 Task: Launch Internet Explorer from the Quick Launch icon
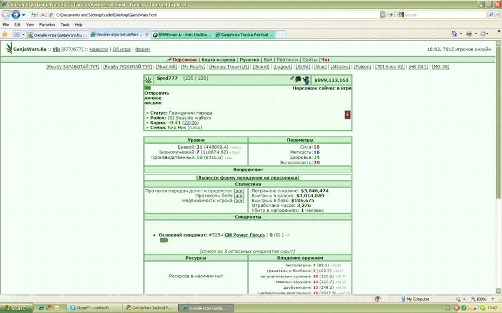(x=41, y=308)
